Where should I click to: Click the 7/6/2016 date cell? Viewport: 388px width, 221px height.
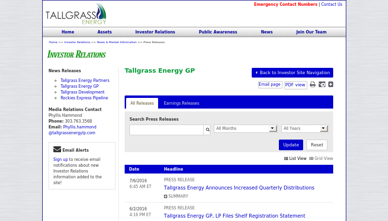tap(138, 181)
